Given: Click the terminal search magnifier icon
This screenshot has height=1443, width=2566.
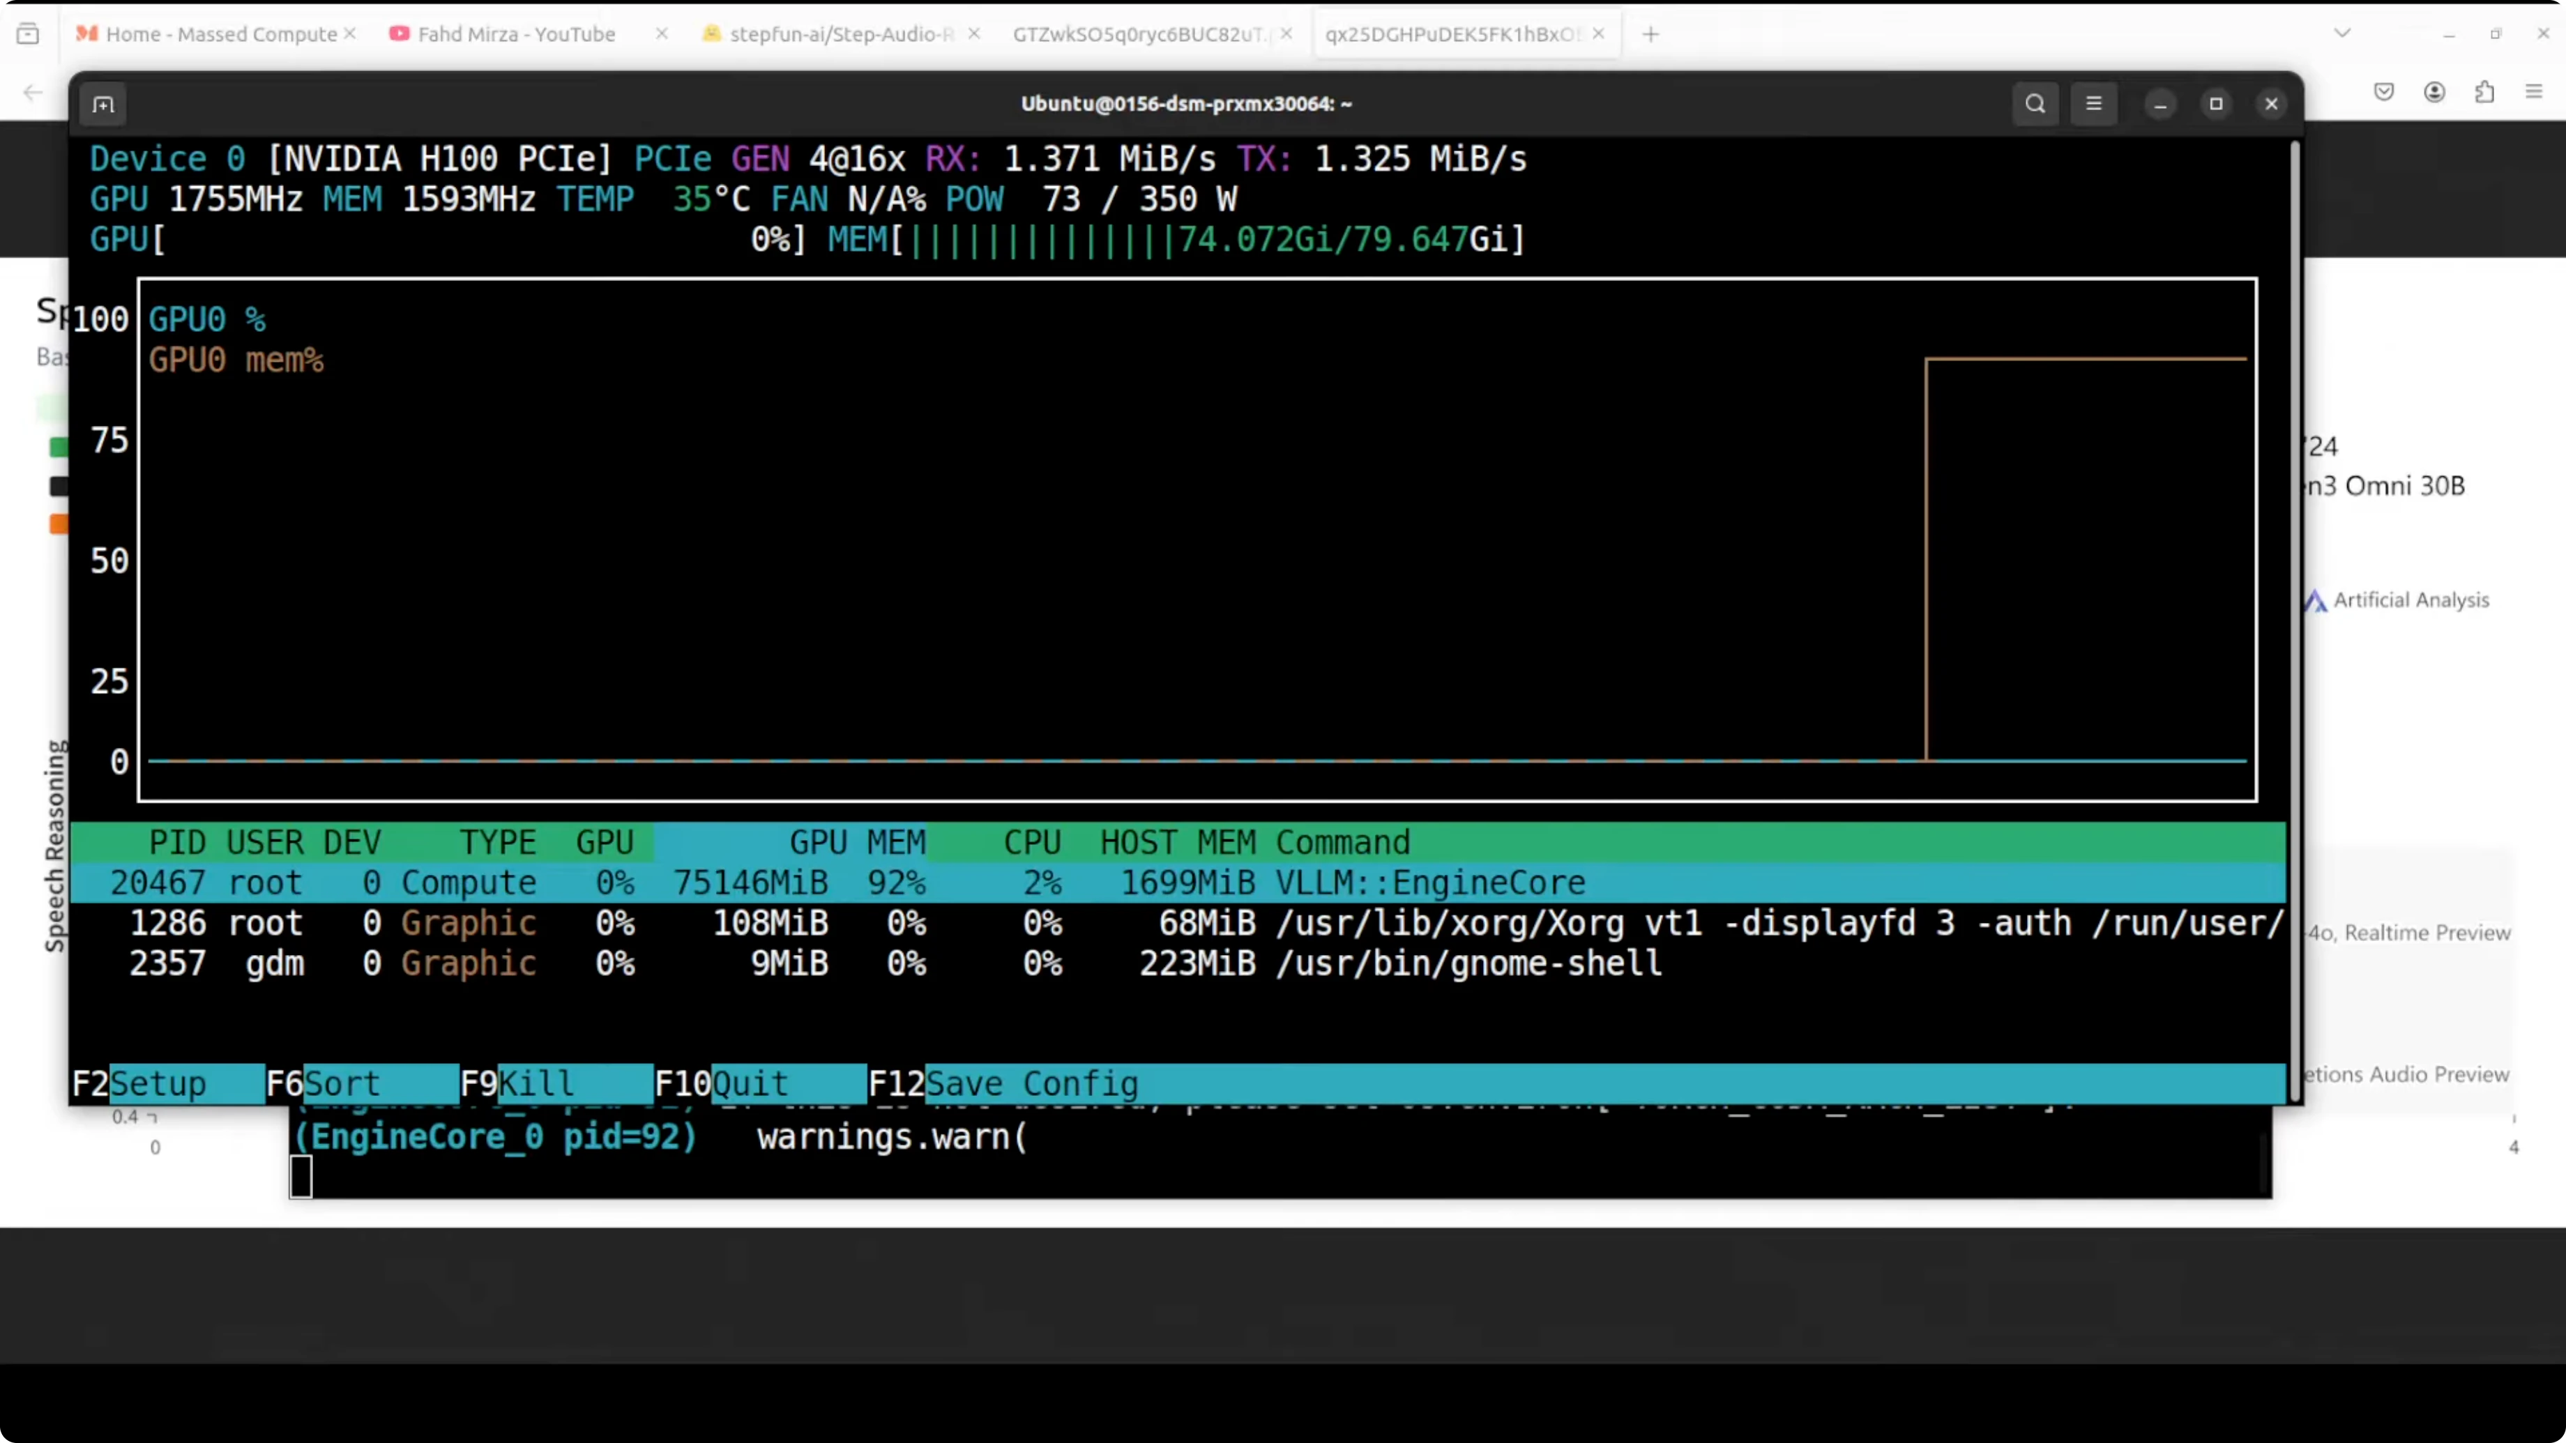Looking at the screenshot, I should (x=2034, y=104).
